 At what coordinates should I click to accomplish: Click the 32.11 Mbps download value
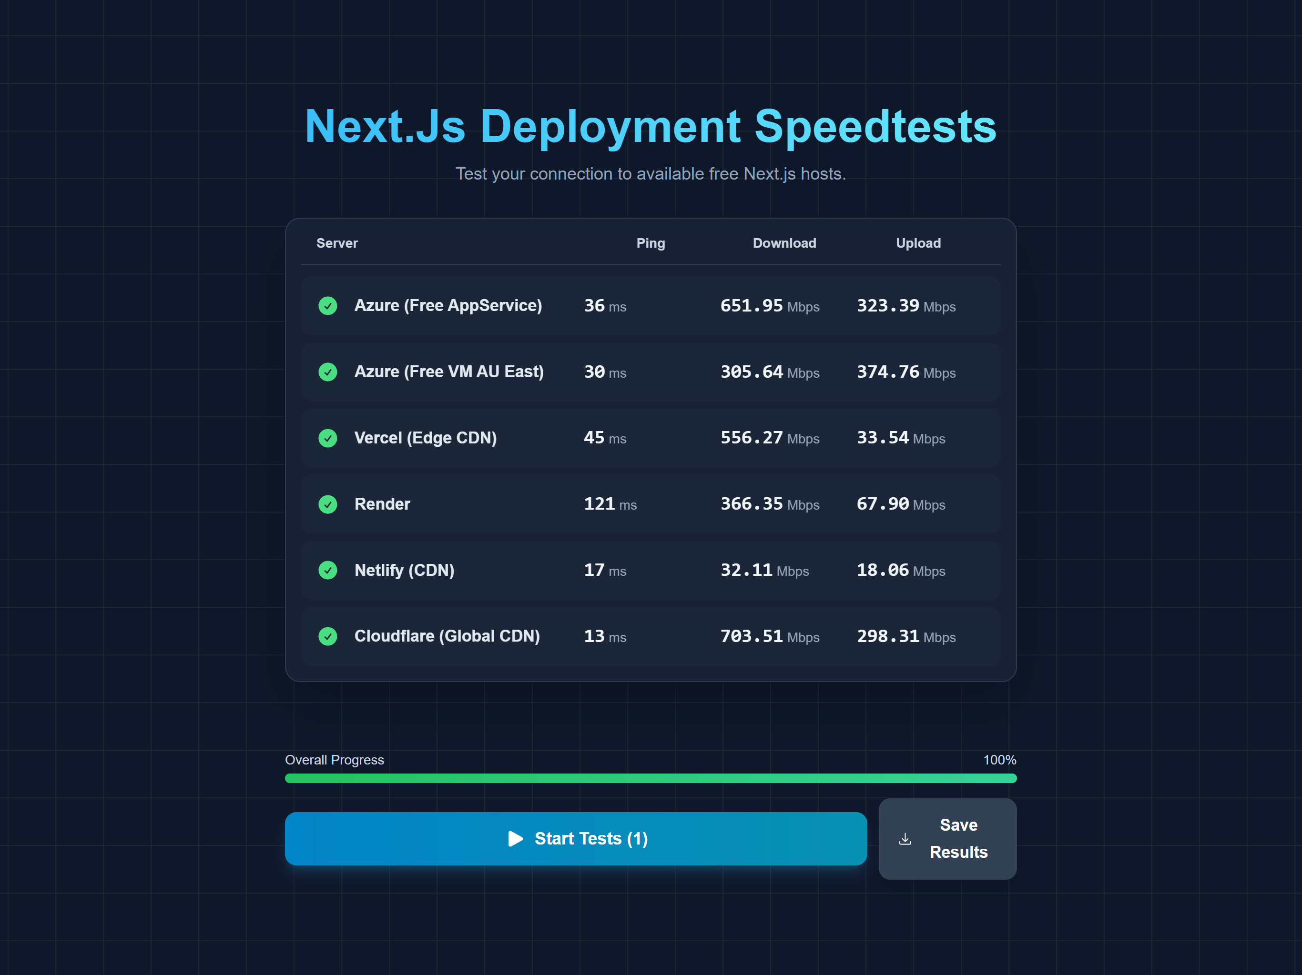pyautogui.click(x=764, y=570)
